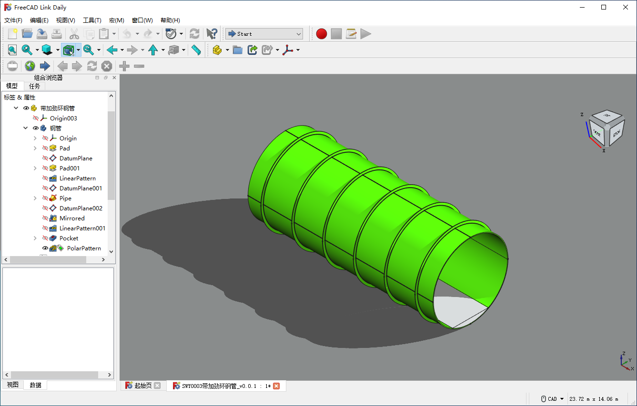Hide the PolarPattern feature via eye icon

coord(45,248)
